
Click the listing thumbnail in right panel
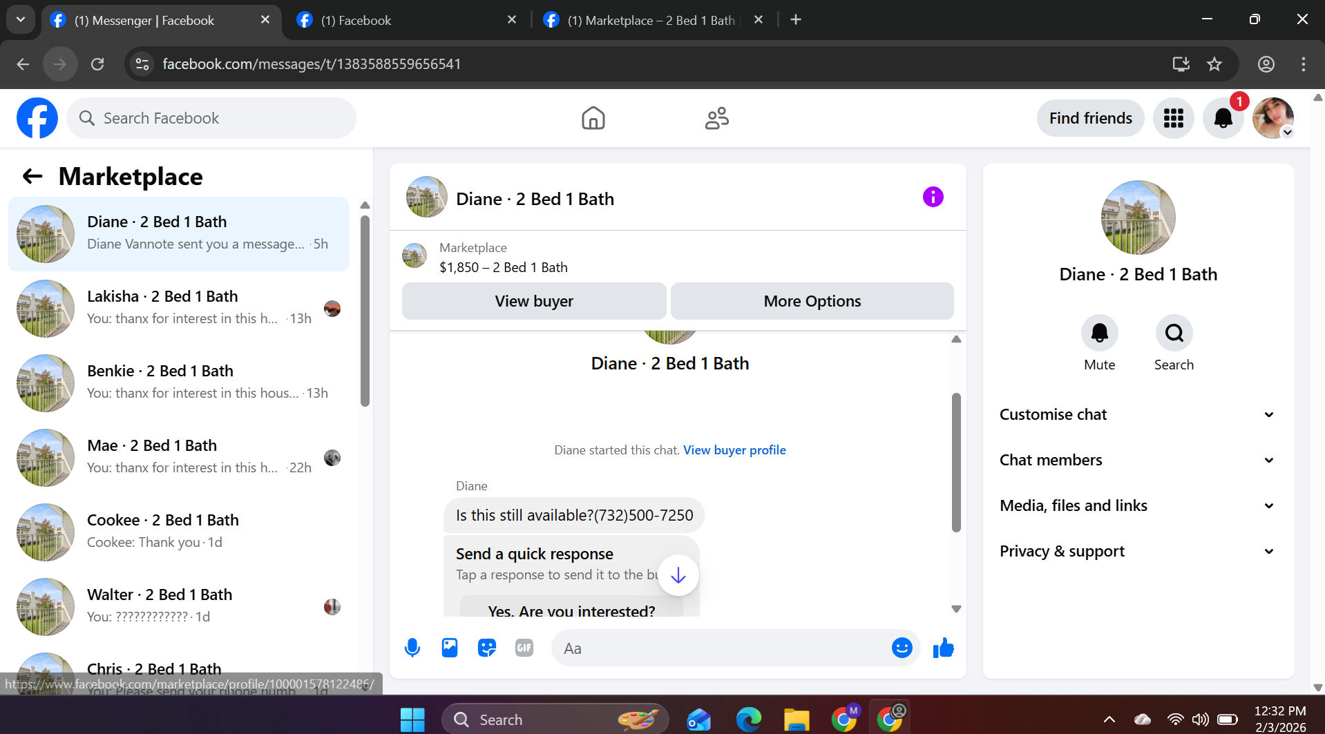[x=1138, y=218]
